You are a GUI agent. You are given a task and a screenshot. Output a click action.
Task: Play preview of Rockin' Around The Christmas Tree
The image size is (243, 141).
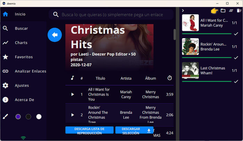pos(73,115)
